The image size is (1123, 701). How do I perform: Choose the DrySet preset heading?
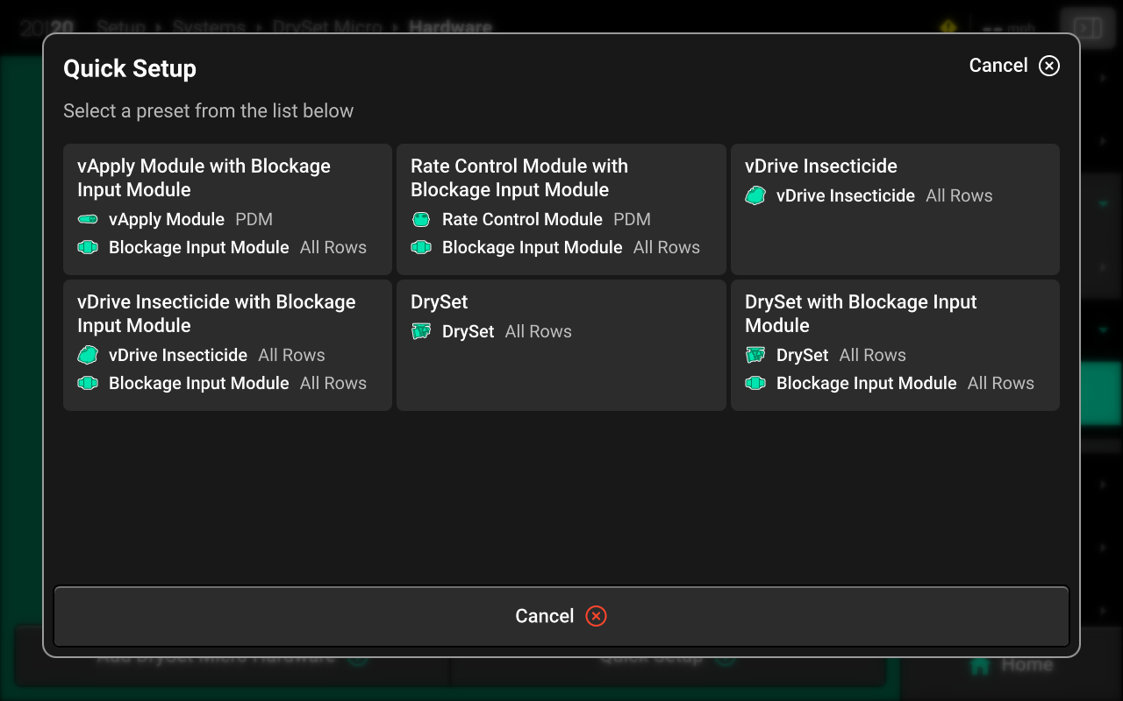[439, 301]
